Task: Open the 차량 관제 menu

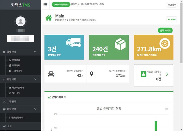Action: pyautogui.click(x=21, y=101)
